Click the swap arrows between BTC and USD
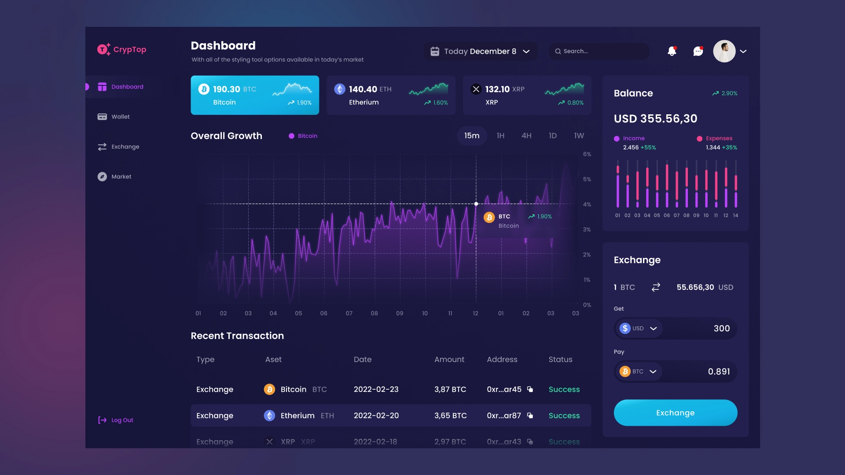The image size is (845, 475). point(656,287)
